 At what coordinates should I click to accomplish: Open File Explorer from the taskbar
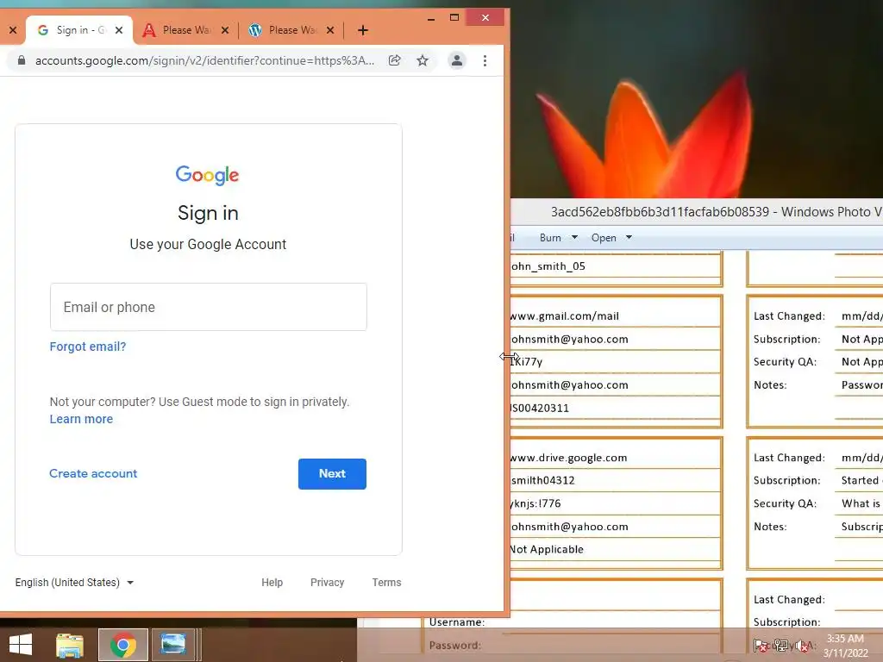pyautogui.click(x=70, y=645)
